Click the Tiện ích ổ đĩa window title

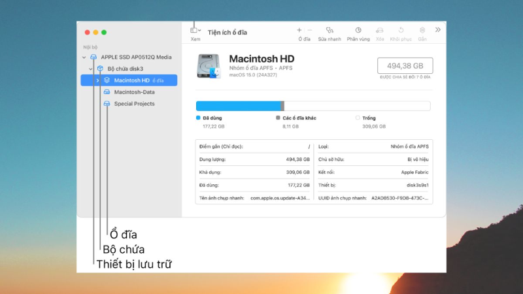point(227,32)
